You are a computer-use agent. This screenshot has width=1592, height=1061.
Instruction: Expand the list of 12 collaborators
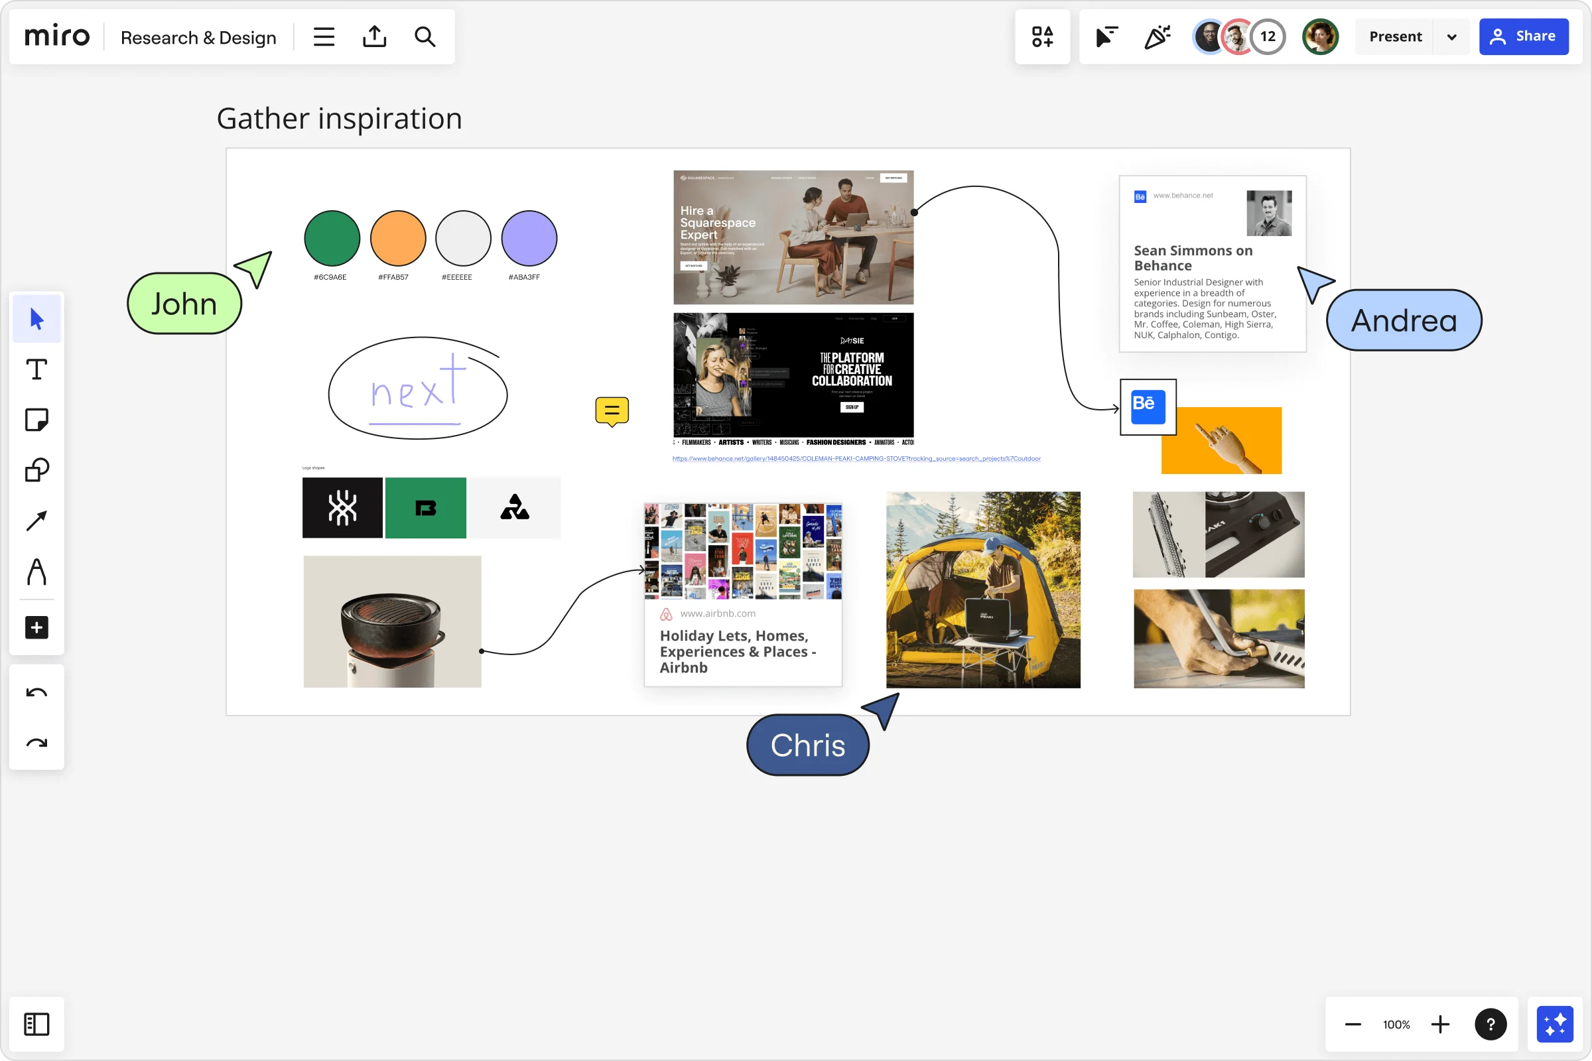click(1266, 36)
